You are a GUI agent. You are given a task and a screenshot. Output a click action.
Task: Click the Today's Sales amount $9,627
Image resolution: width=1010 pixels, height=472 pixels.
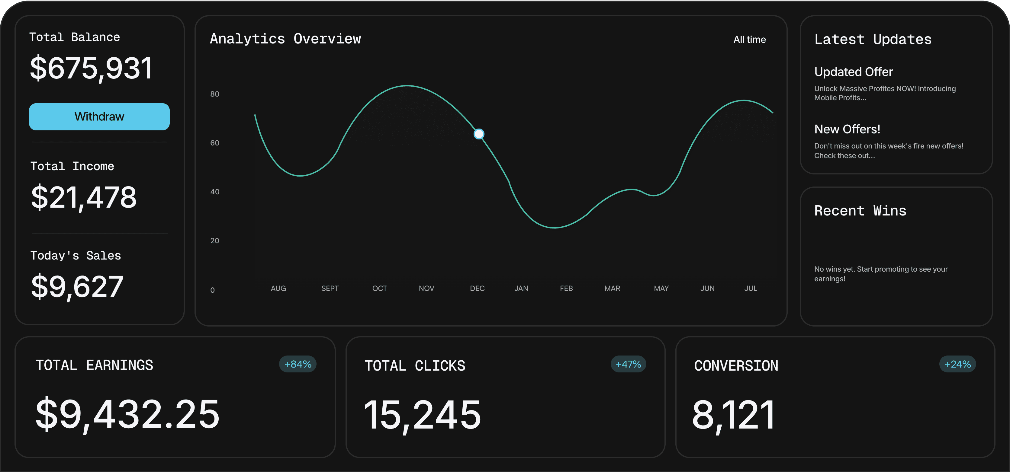(x=77, y=287)
